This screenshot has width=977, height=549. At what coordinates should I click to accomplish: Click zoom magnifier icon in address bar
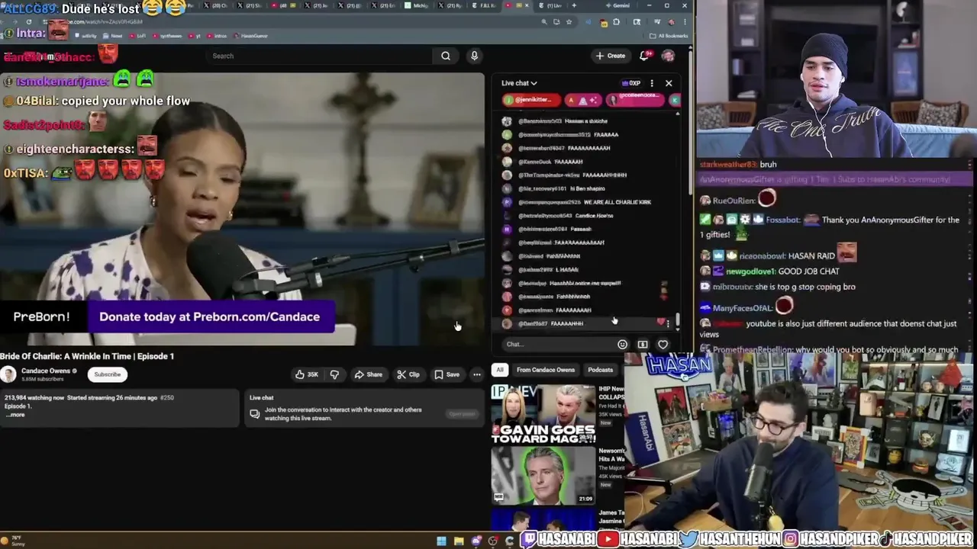pos(544,22)
